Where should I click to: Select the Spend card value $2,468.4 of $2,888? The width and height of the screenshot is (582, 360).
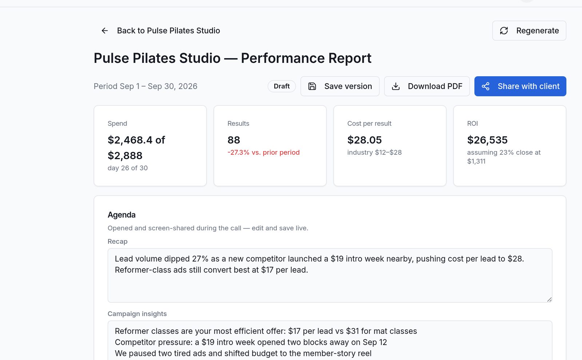(x=136, y=147)
